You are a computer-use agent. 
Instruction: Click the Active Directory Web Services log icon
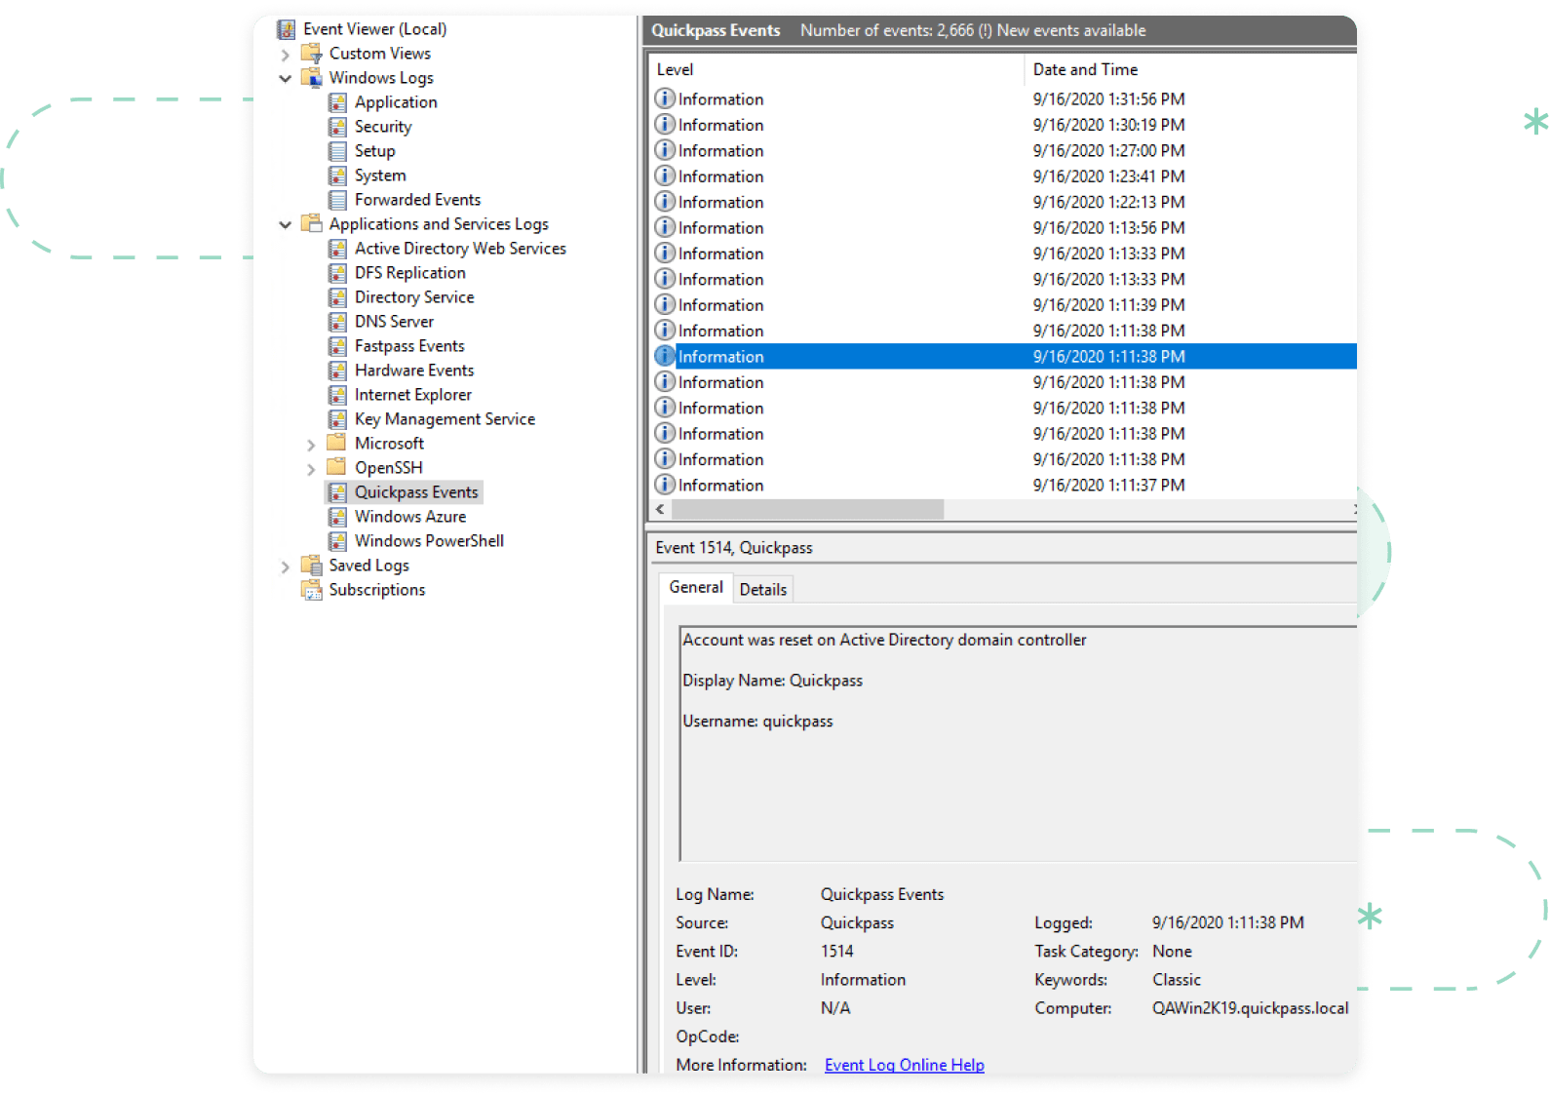[337, 249]
